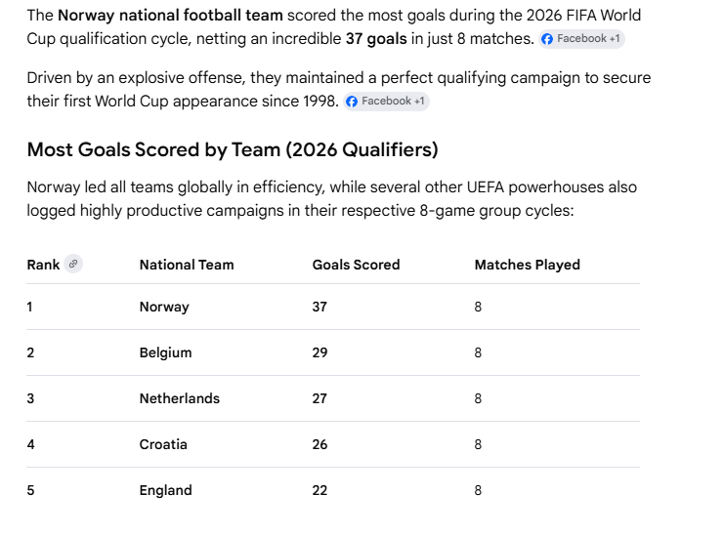724x537 pixels.
Task: Click the Facebook logo in the second citation chip
Action: tap(352, 102)
